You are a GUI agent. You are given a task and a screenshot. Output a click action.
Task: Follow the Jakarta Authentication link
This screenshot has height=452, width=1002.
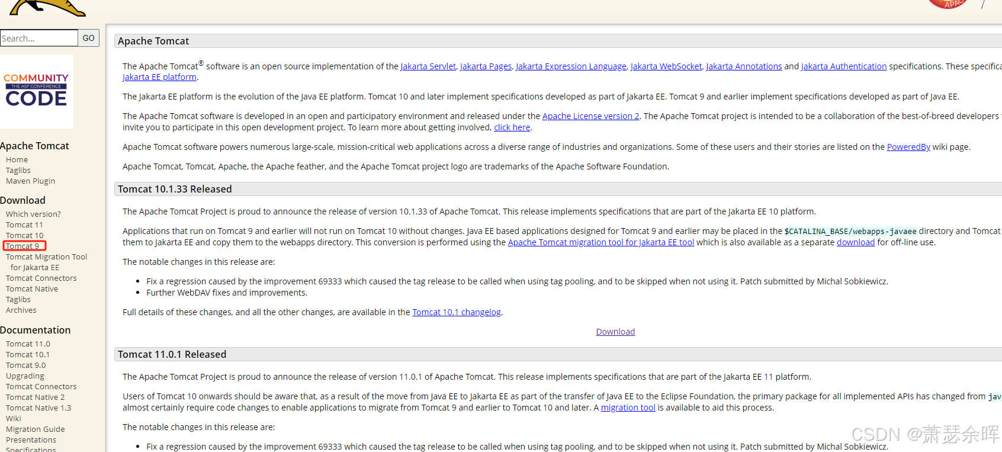[844, 66]
